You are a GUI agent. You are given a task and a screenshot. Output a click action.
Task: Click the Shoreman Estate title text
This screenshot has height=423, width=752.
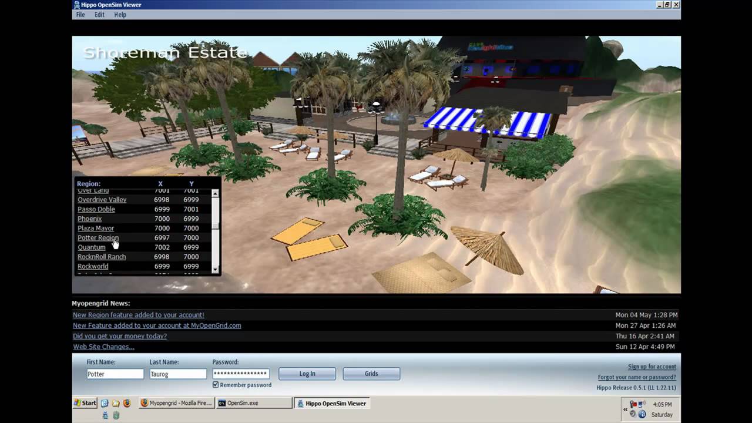pos(165,52)
